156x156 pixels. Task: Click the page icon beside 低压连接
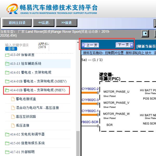point(13,126)
